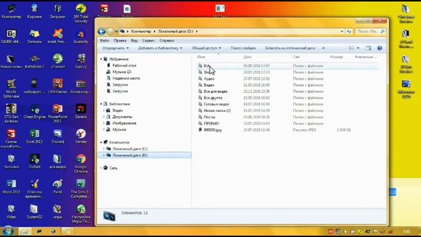The height and width of the screenshot is (237, 421).
Task: Click Показ слайдов in the toolbar
Action: (243, 48)
